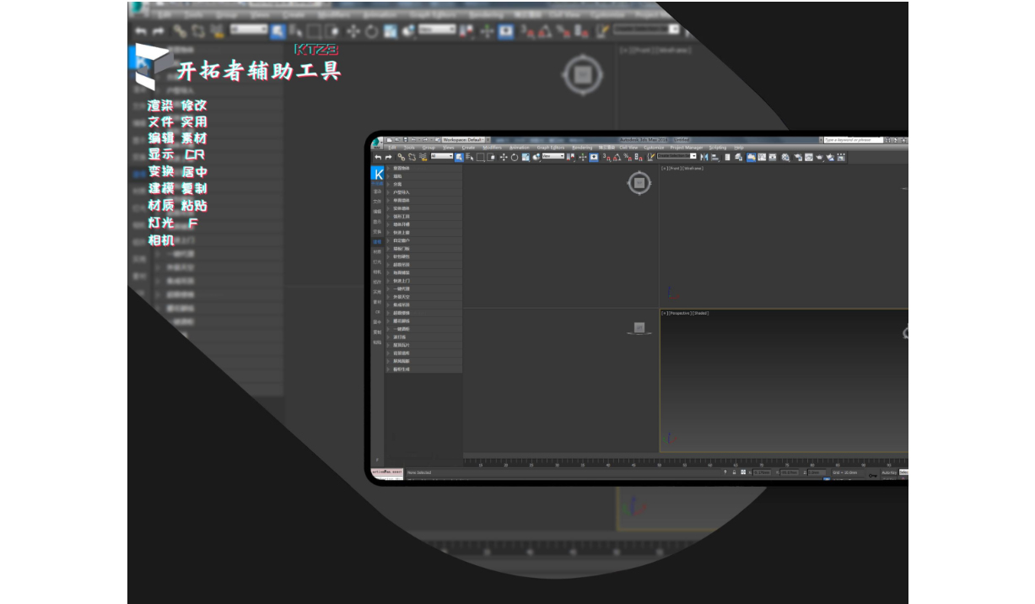The width and height of the screenshot is (1035, 604).
Task: Open the Reference Coordinate System dropdown
Action: 553,156
